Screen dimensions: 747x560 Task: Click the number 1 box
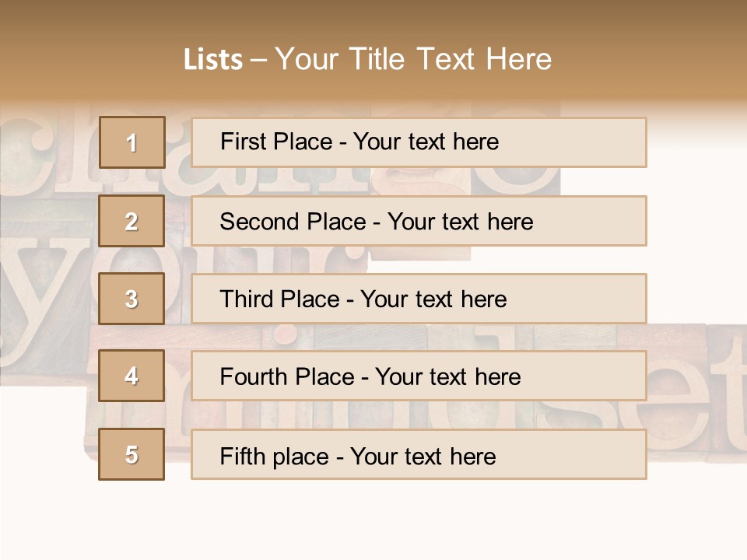click(x=132, y=142)
